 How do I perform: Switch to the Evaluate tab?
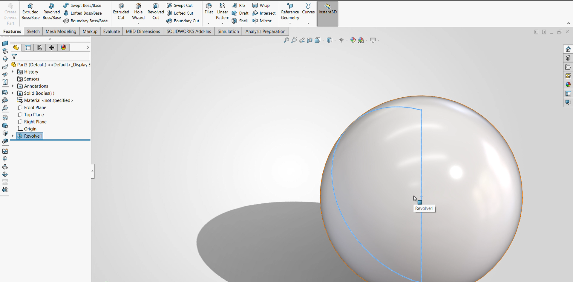click(111, 31)
